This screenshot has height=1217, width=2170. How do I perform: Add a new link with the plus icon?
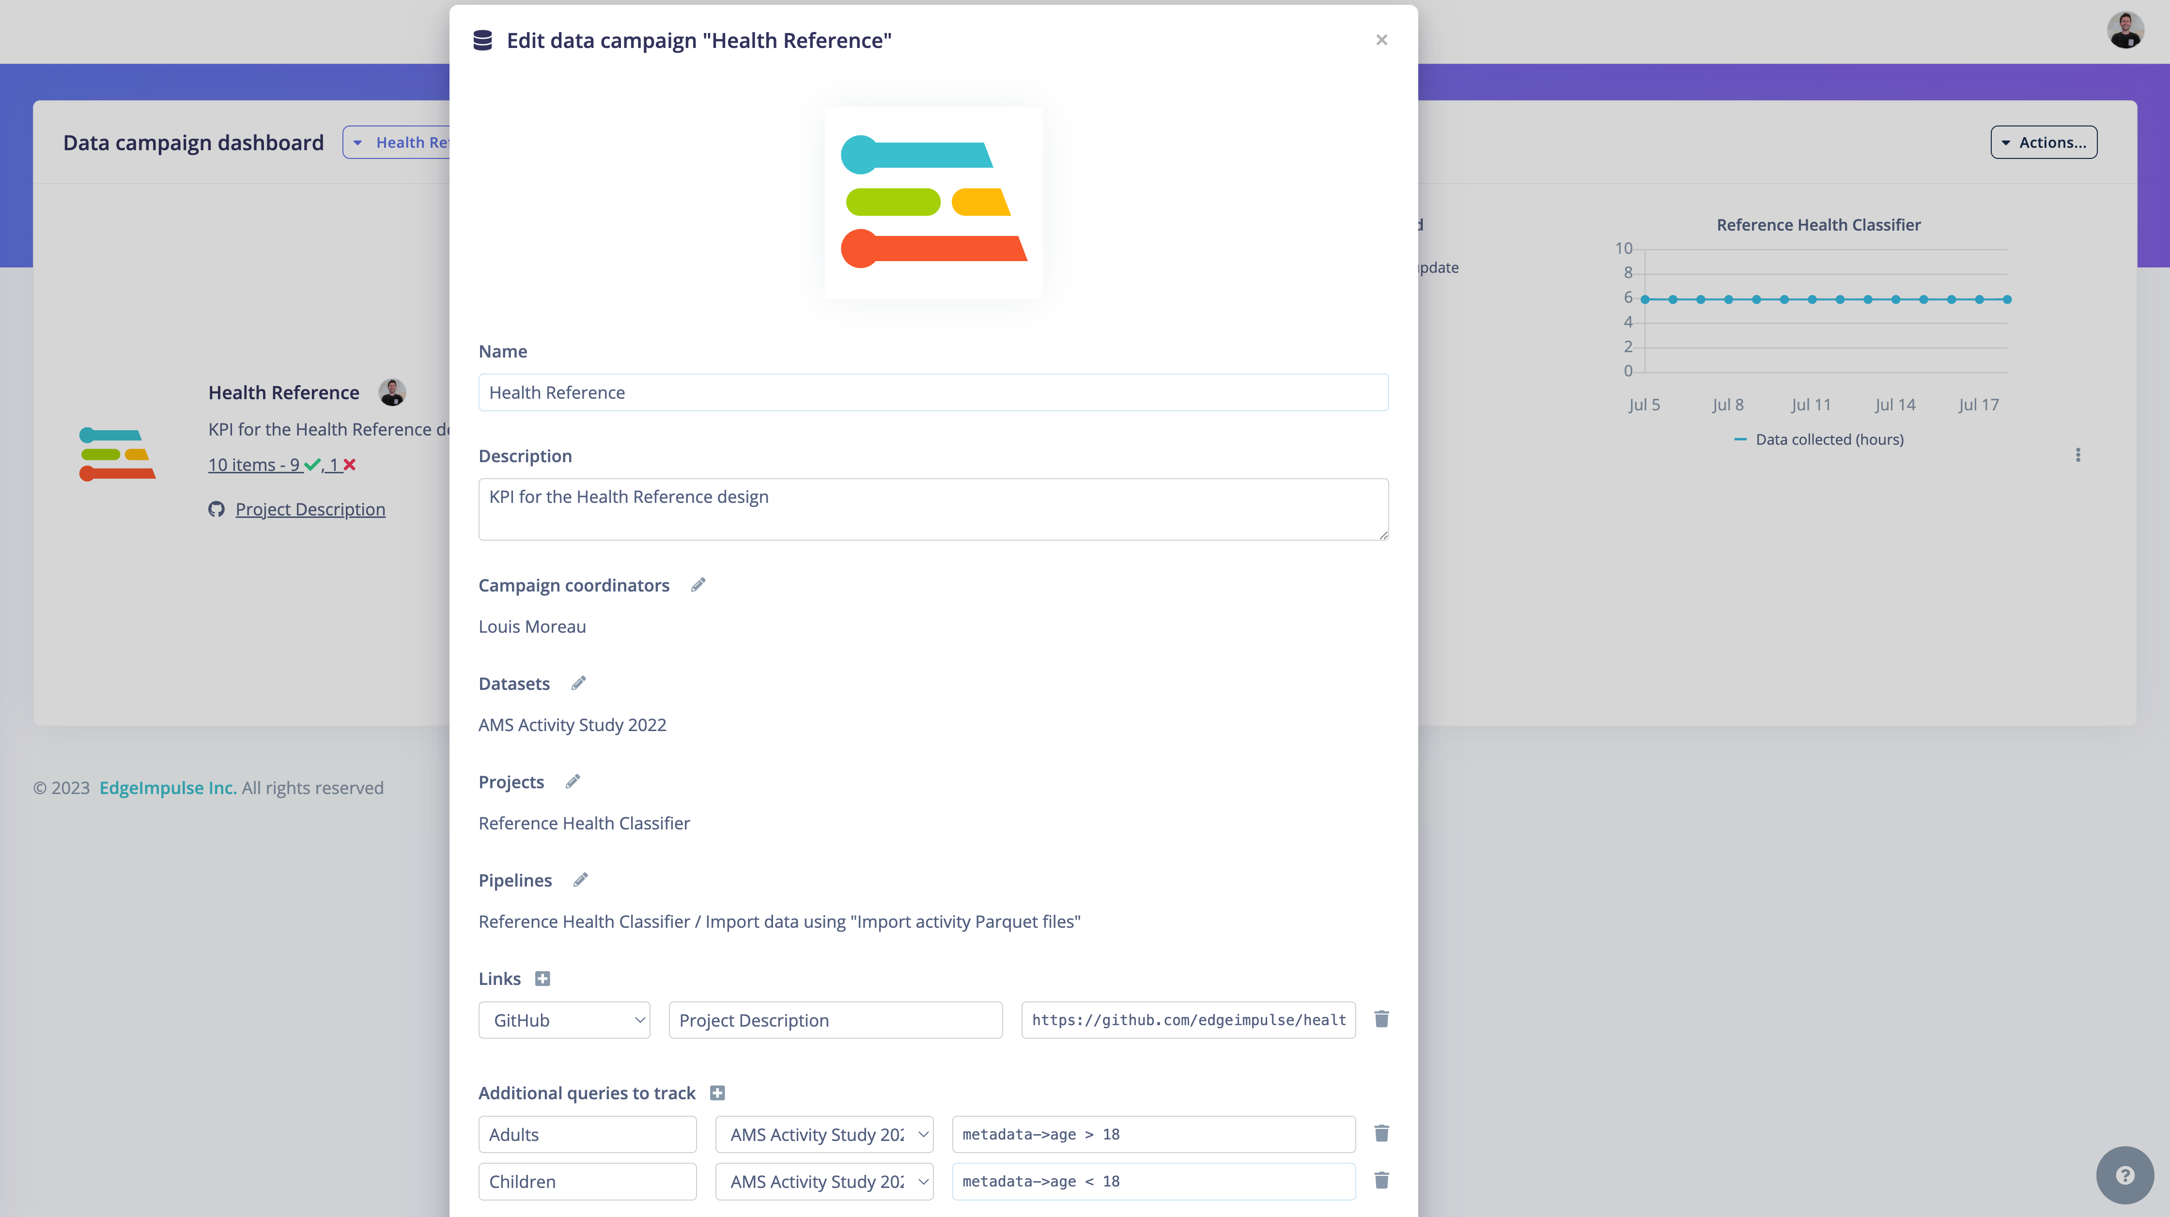tap(542, 979)
